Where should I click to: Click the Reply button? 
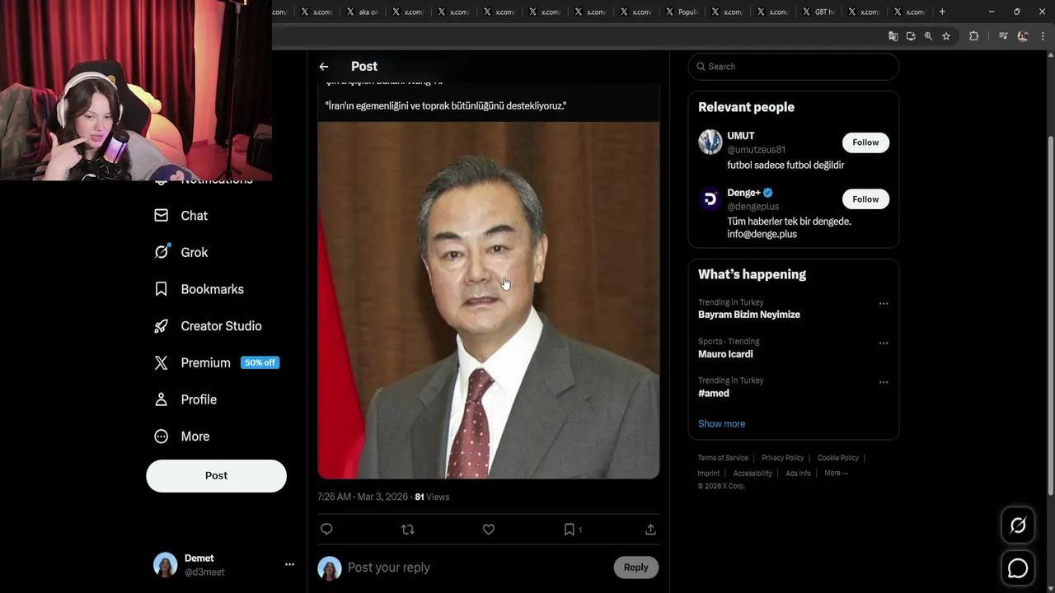pyautogui.click(x=635, y=567)
